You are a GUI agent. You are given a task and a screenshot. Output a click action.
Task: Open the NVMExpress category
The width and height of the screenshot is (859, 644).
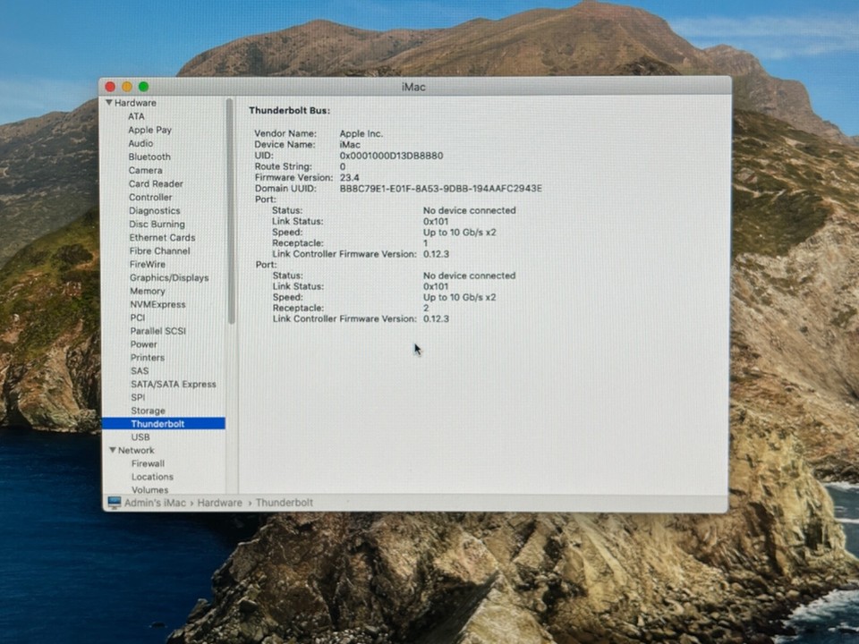pos(157,304)
